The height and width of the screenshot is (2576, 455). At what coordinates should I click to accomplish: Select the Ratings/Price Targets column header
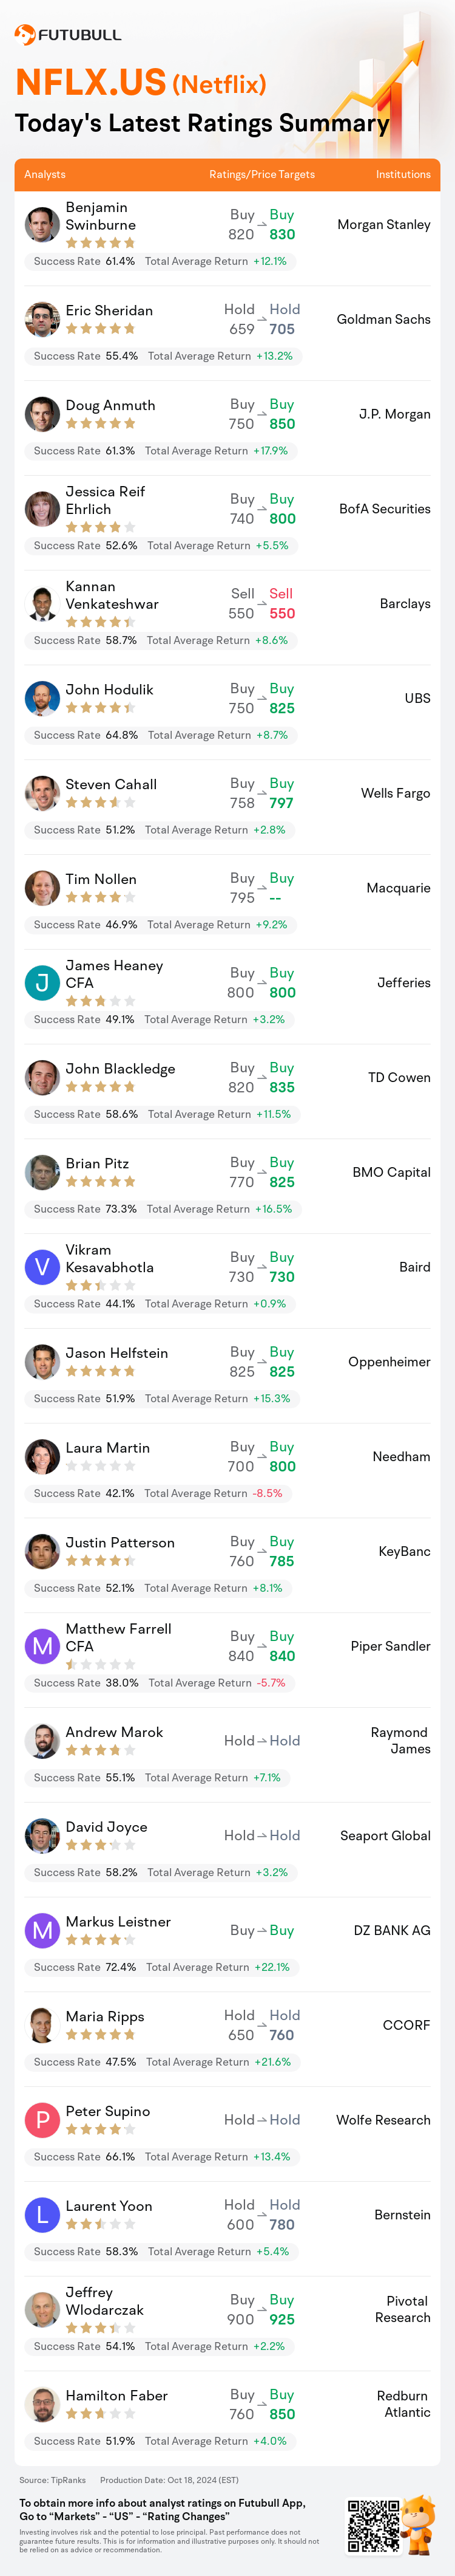(263, 174)
